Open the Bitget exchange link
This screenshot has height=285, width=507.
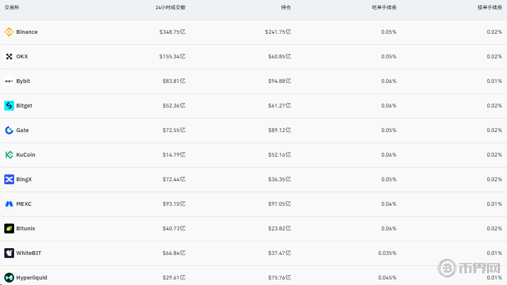point(24,106)
